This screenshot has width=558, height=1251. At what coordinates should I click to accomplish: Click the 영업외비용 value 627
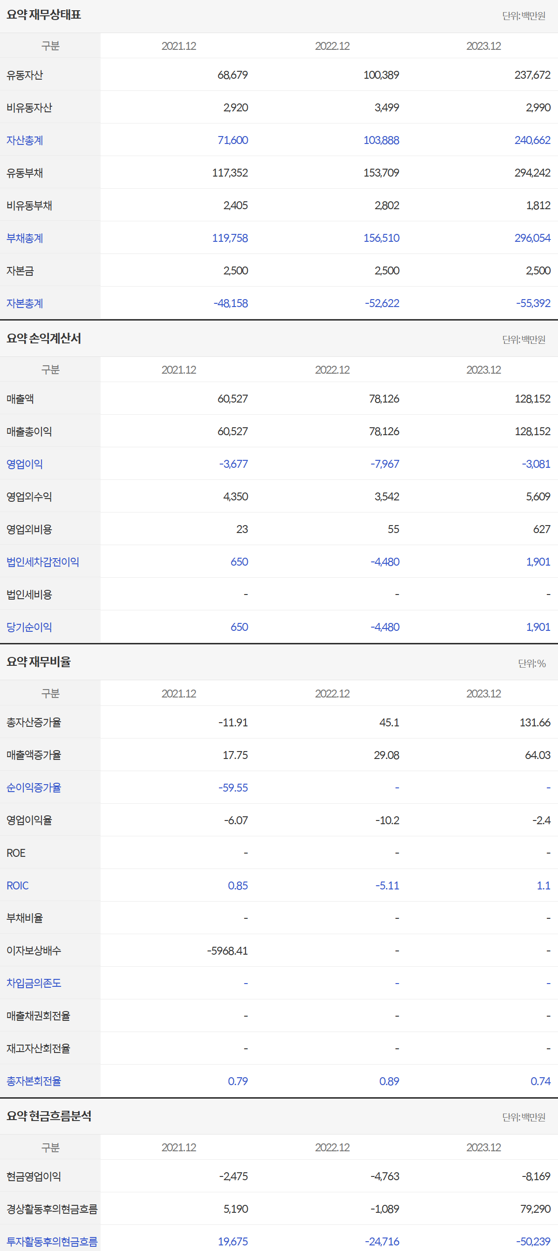click(x=542, y=529)
